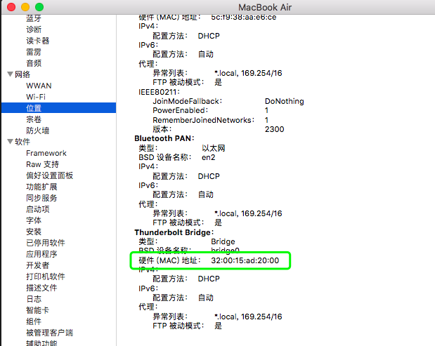
Task: Click the Bridge type value
Action: tap(223, 241)
